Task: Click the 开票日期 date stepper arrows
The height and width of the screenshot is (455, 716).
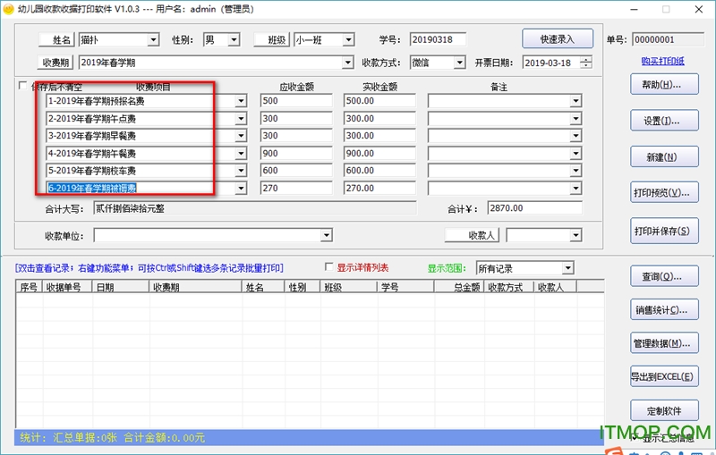Action: pyautogui.click(x=585, y=63)
